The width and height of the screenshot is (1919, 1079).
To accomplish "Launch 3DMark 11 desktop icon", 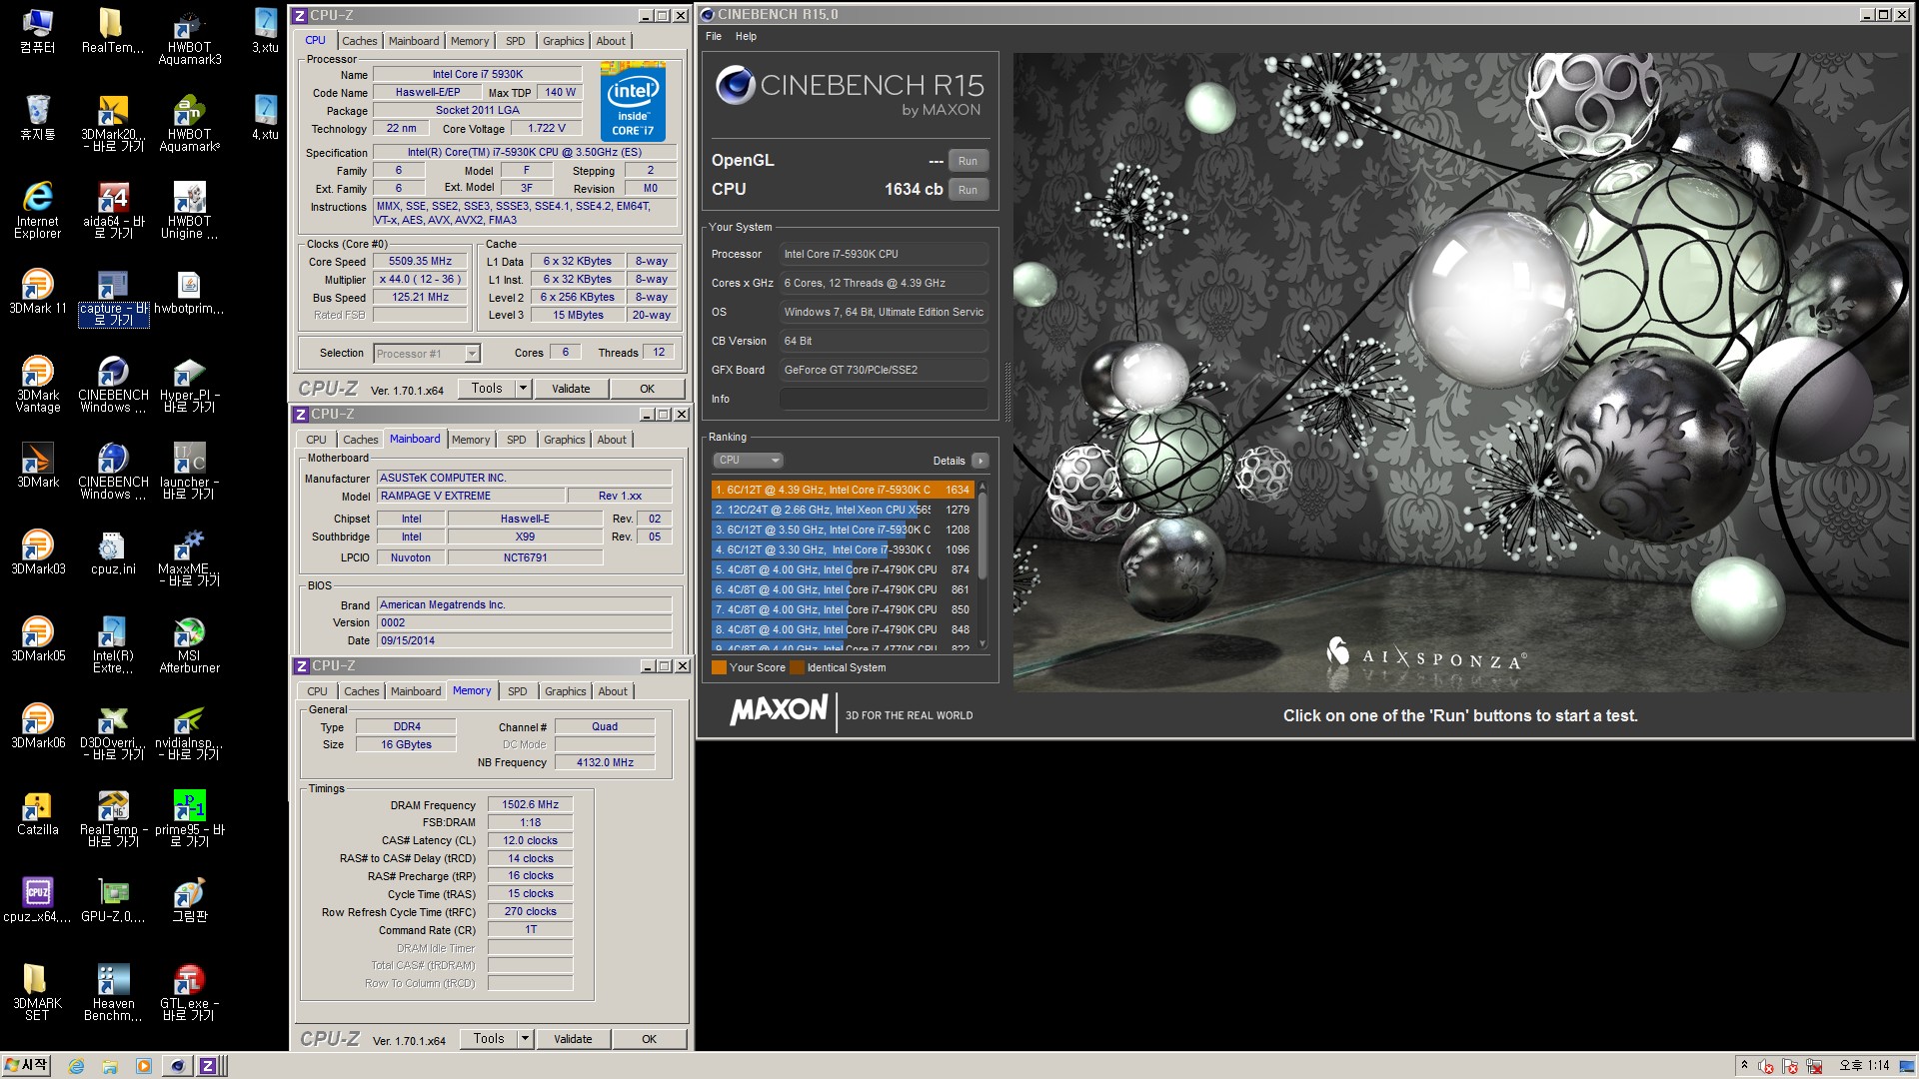I will click(38, 292).
